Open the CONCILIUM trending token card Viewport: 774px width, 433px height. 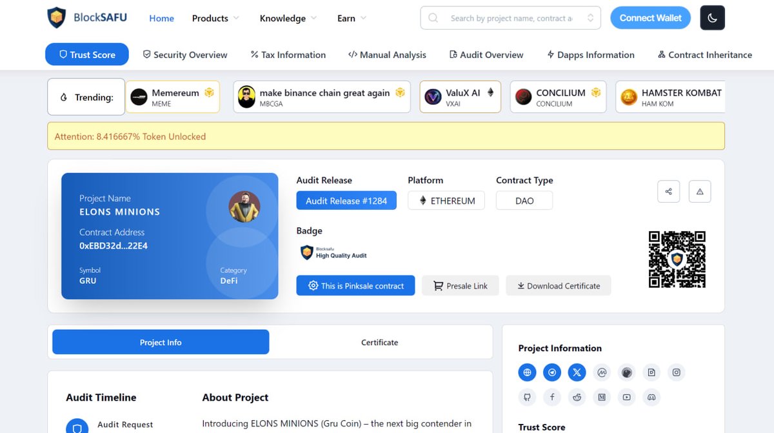[x=558, y=97]
